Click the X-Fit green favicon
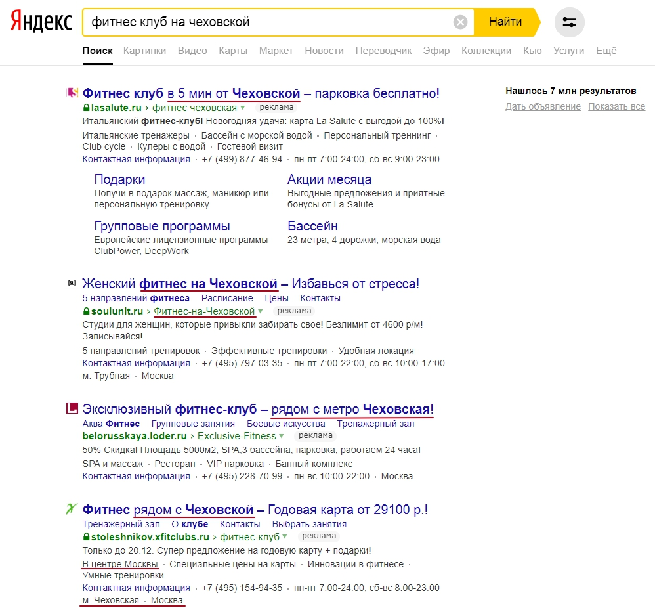This screenshot has height=610, width=655. click(x=72, y=509)
